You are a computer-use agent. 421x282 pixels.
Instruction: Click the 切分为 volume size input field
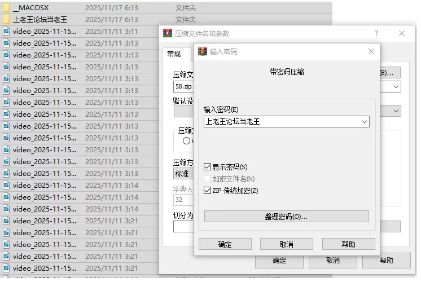click(x=183, y=227)
